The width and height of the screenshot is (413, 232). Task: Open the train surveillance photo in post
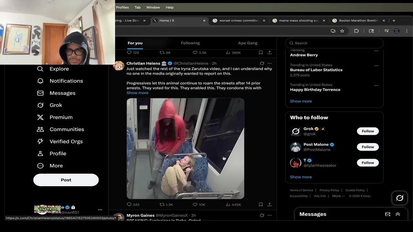tap(186, 149)
